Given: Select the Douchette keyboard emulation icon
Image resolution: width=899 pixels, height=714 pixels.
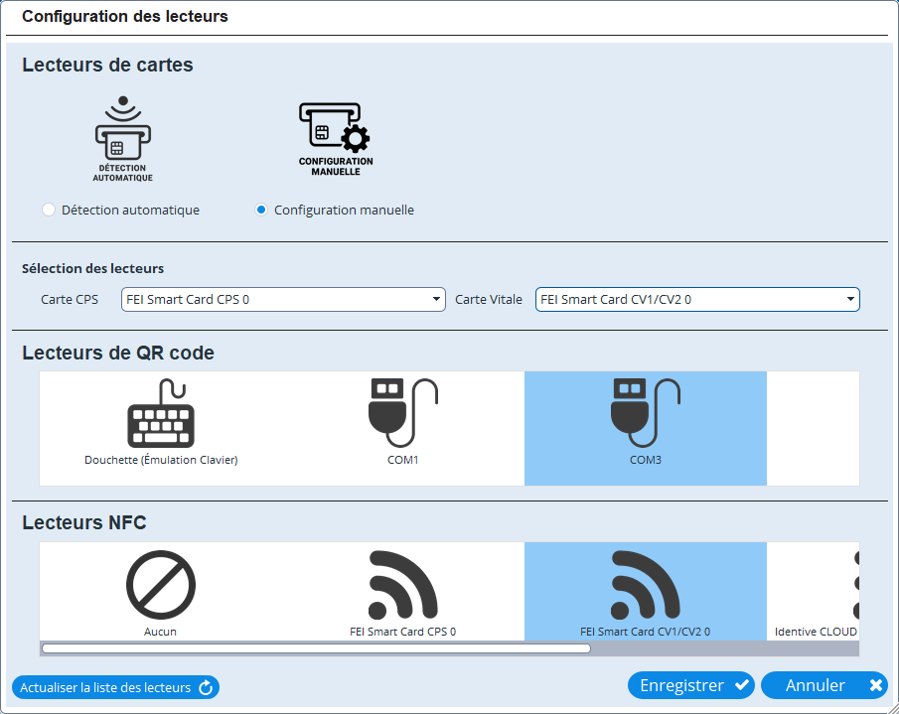Looking at the screenshot, I should tap(161, 414).
